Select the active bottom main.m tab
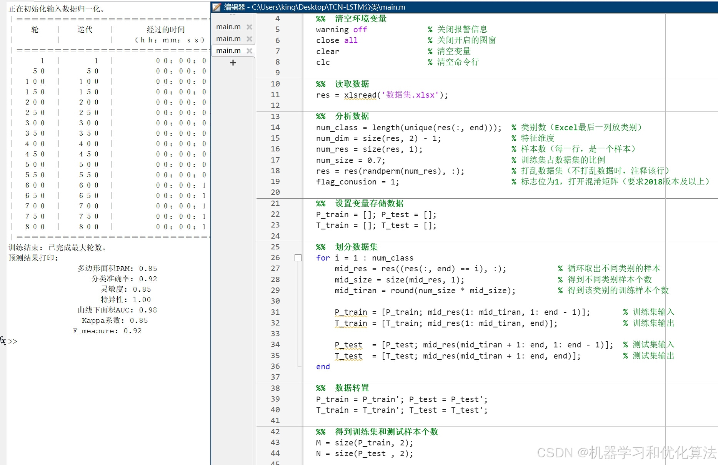Screen dimensions: 718x465 (228, 51)
